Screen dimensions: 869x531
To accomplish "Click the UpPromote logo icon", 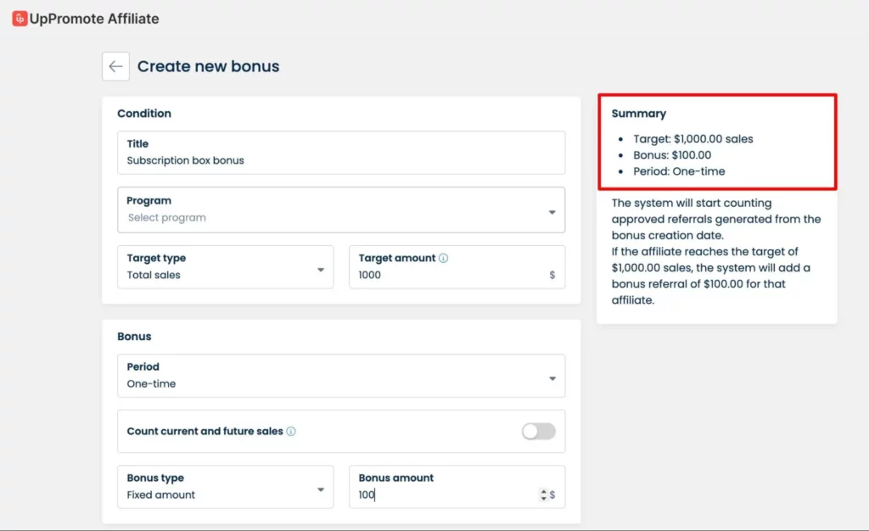I will tap(19, 18).
